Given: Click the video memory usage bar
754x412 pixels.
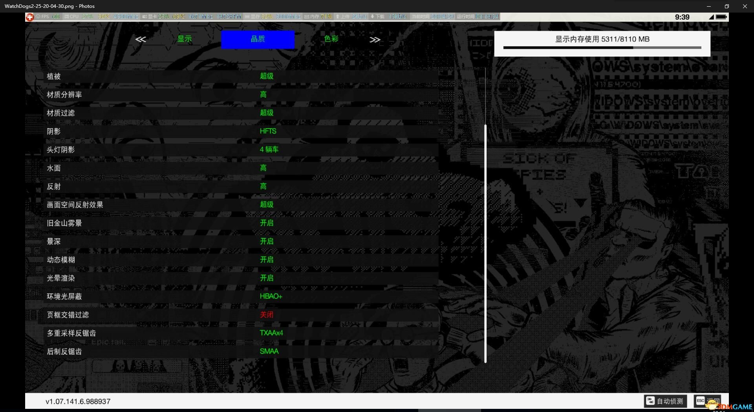Looking at the screenshot, I should coord(602,48).
